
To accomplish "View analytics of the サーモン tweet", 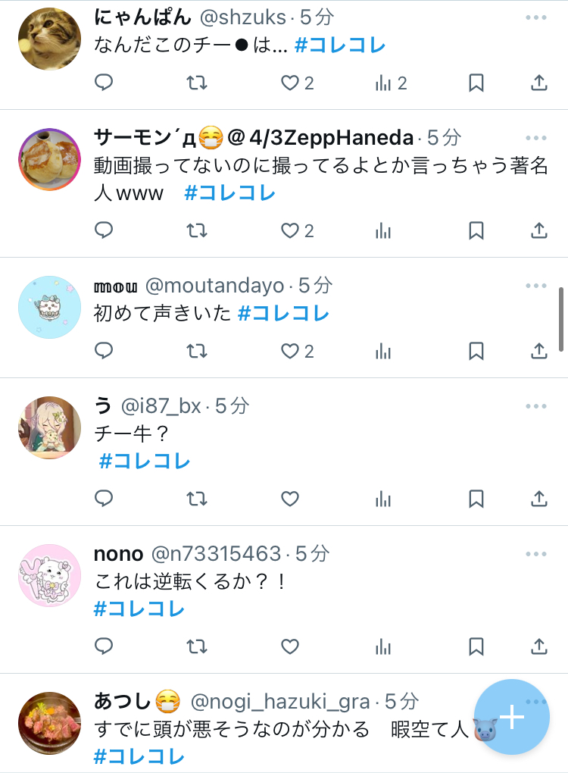I will [x=382, y=230].
